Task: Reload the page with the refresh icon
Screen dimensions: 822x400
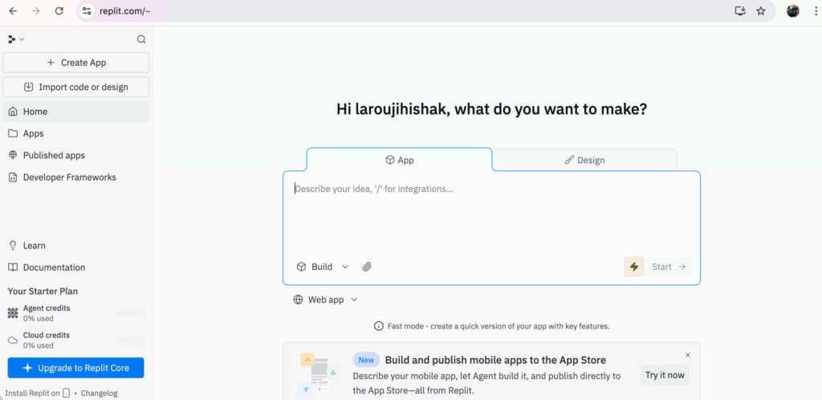Action: [x=59, y=11]
